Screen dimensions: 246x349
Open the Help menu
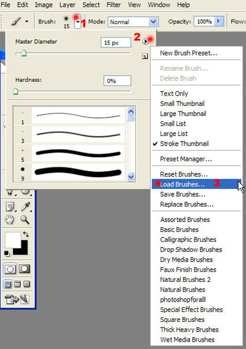pos(183,5)
